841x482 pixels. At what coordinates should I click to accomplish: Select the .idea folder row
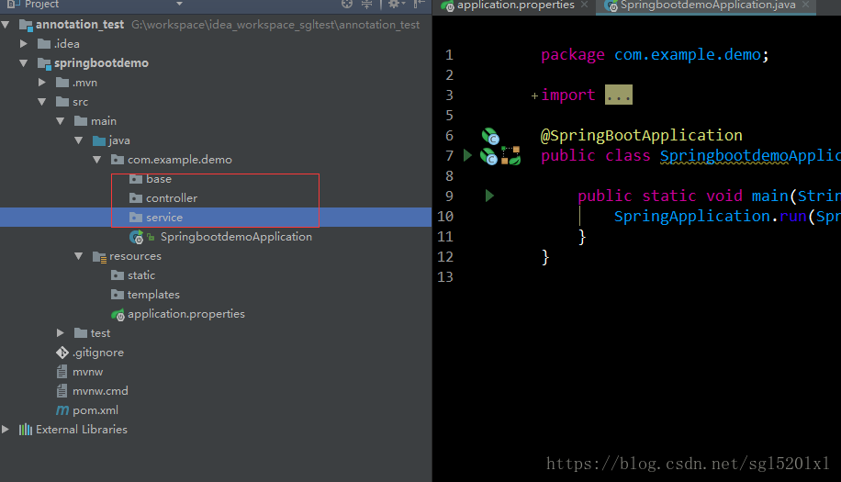pos(216,43)
